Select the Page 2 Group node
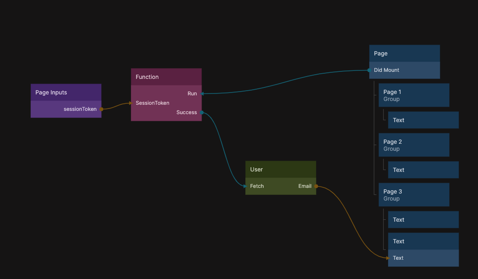478x279 pixels. [x=413, y=145]
